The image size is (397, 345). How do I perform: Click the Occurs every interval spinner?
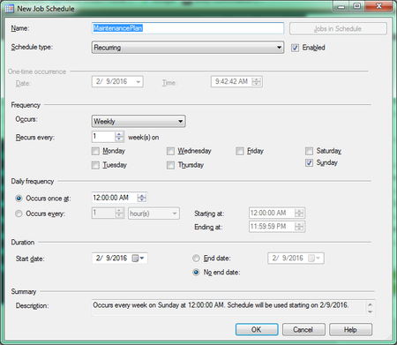pos(119,213)
